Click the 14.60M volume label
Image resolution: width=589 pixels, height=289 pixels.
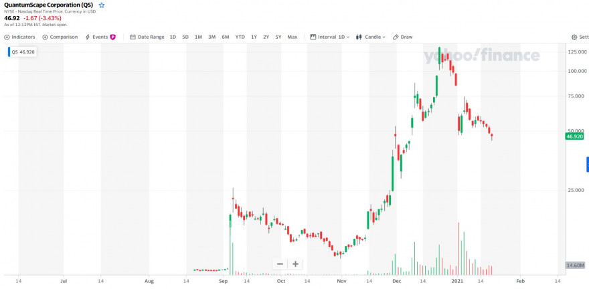click(575, 266)
